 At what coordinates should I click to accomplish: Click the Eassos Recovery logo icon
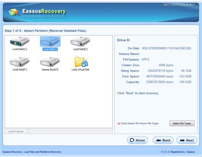coord(14,12)
